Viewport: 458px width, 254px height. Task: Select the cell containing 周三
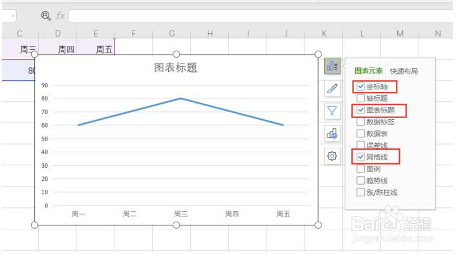tap(20, 49)
